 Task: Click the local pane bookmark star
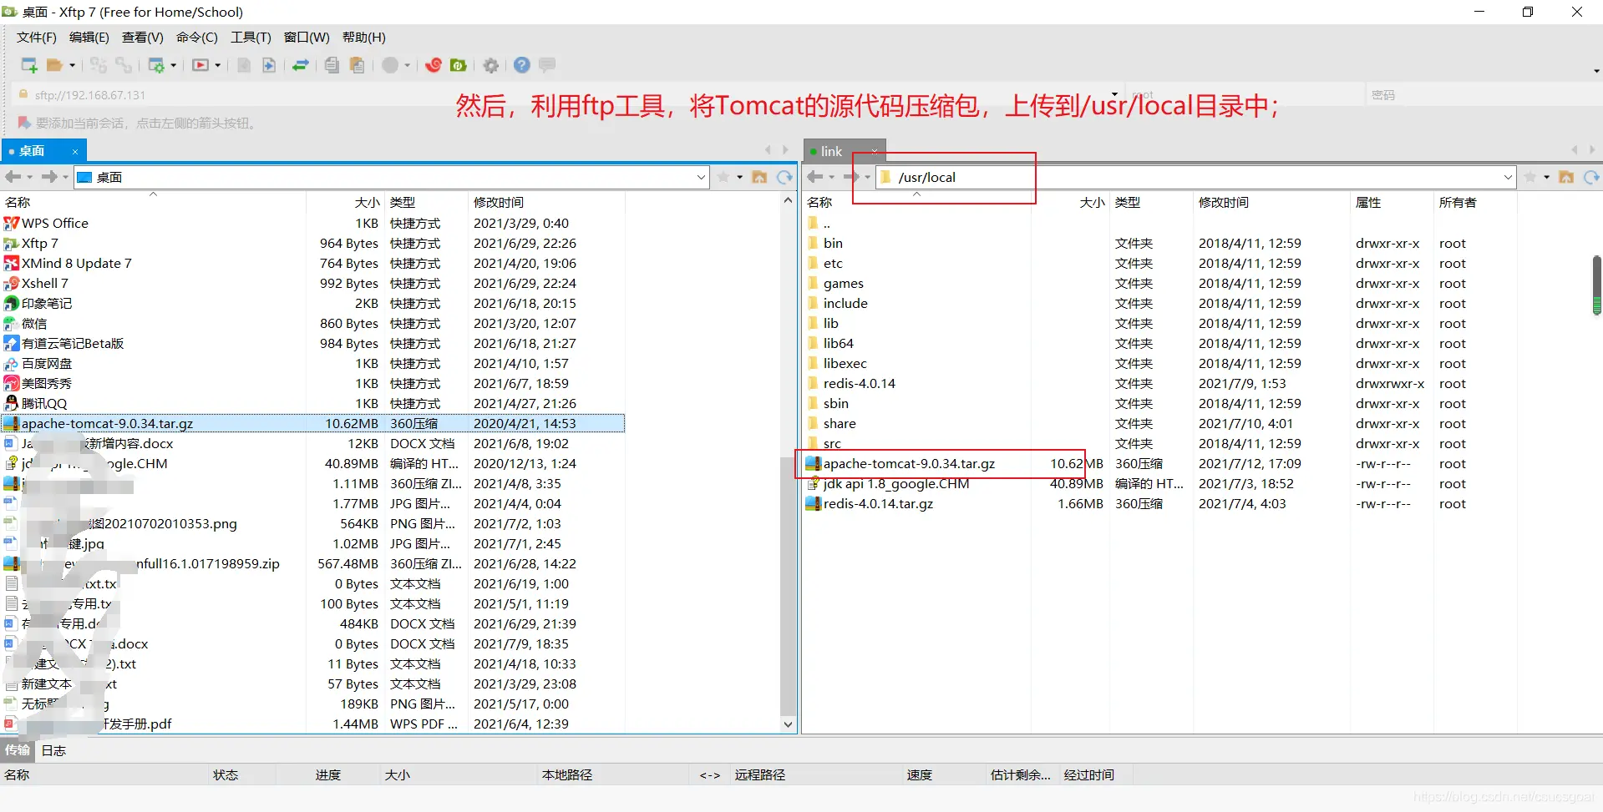pyautogui.click(x=723, y=177)
